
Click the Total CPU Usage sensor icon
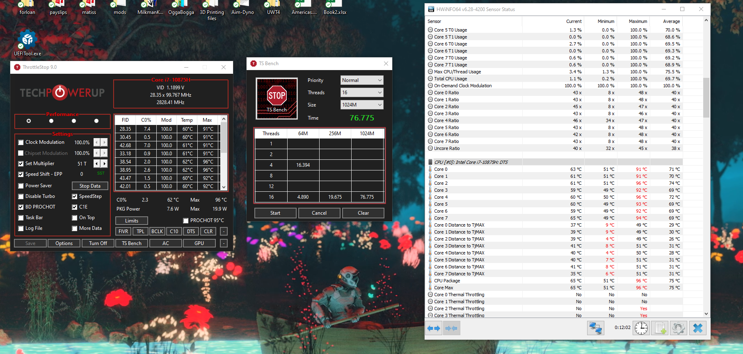[x=430, y=79]
